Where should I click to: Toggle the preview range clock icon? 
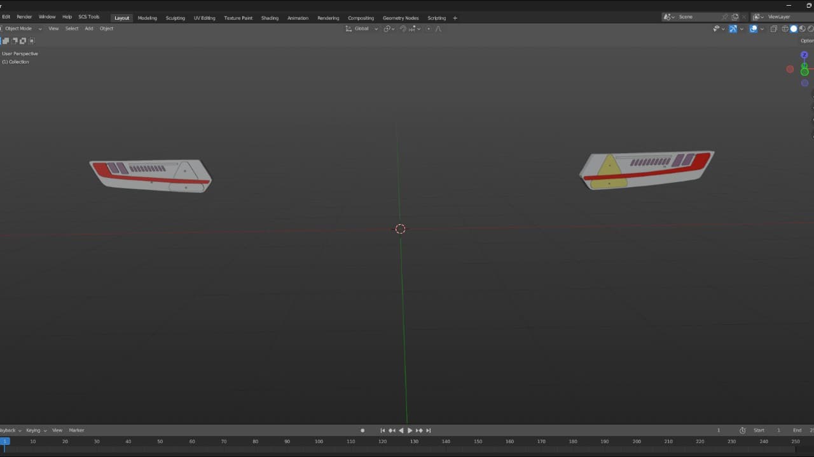pyautogui.click(x=742, y=430)
